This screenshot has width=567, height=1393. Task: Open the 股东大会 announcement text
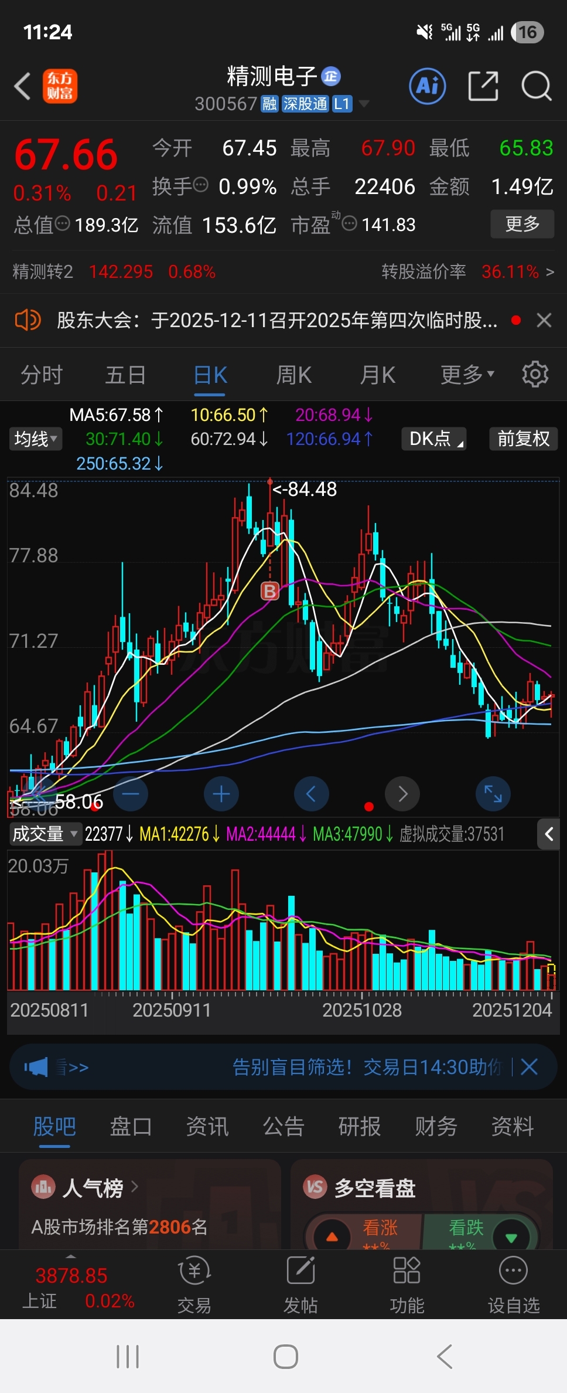coord(277,320)
